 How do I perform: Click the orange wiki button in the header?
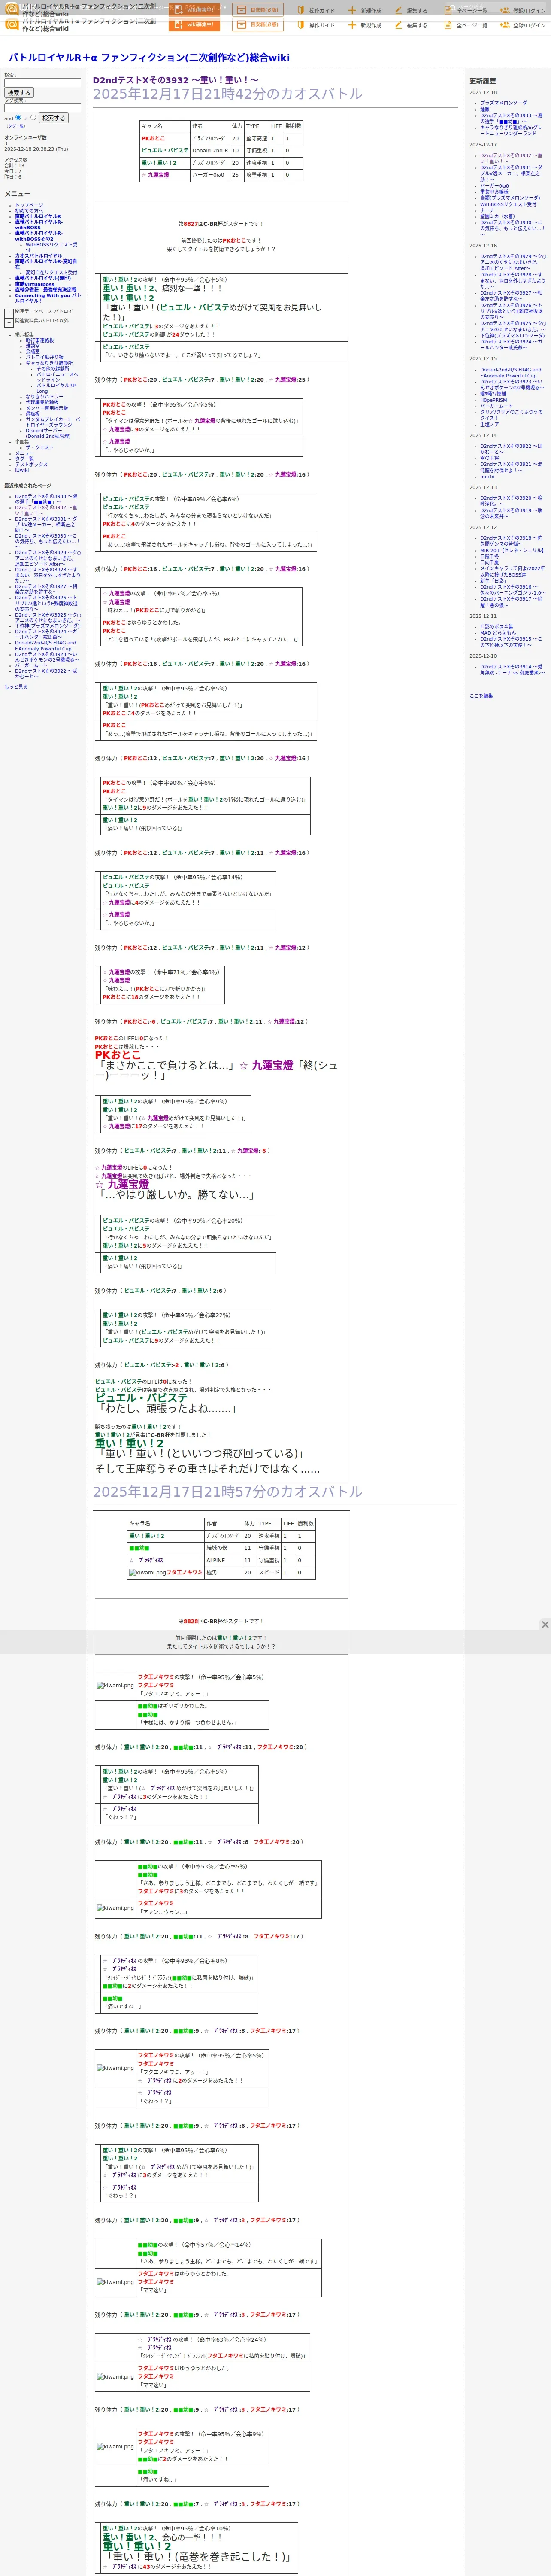point(195,24)
